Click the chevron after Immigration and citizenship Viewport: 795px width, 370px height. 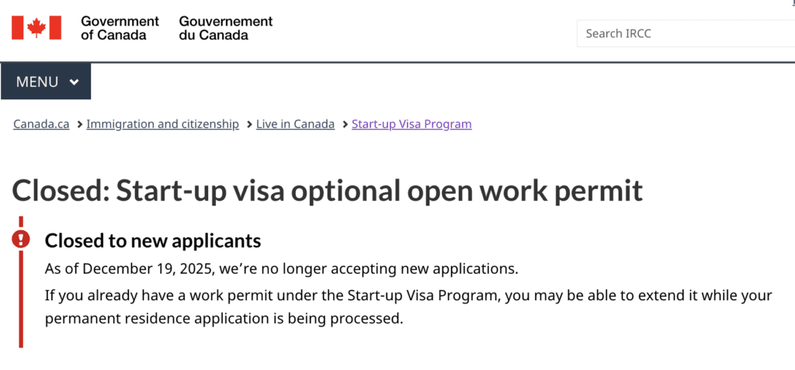[248, 124]
